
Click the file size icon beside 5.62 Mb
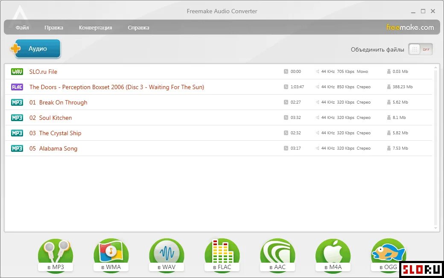(389, 102)
